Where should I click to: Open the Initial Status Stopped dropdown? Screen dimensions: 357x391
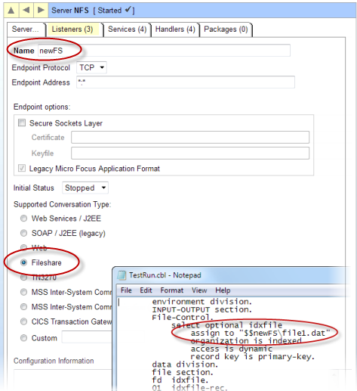pyautogui.click(x=85, y=188)
